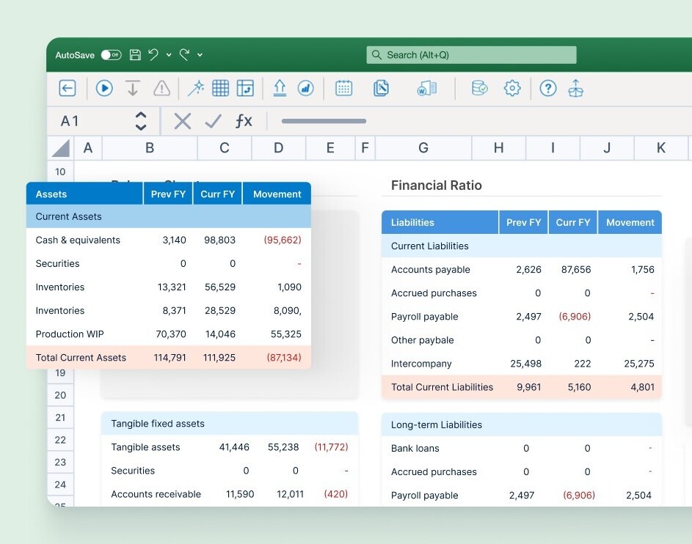Image resolution: width=692 pixels, height=544 pixels.
Task: Click the database check icon
Action: pos(479,89)
